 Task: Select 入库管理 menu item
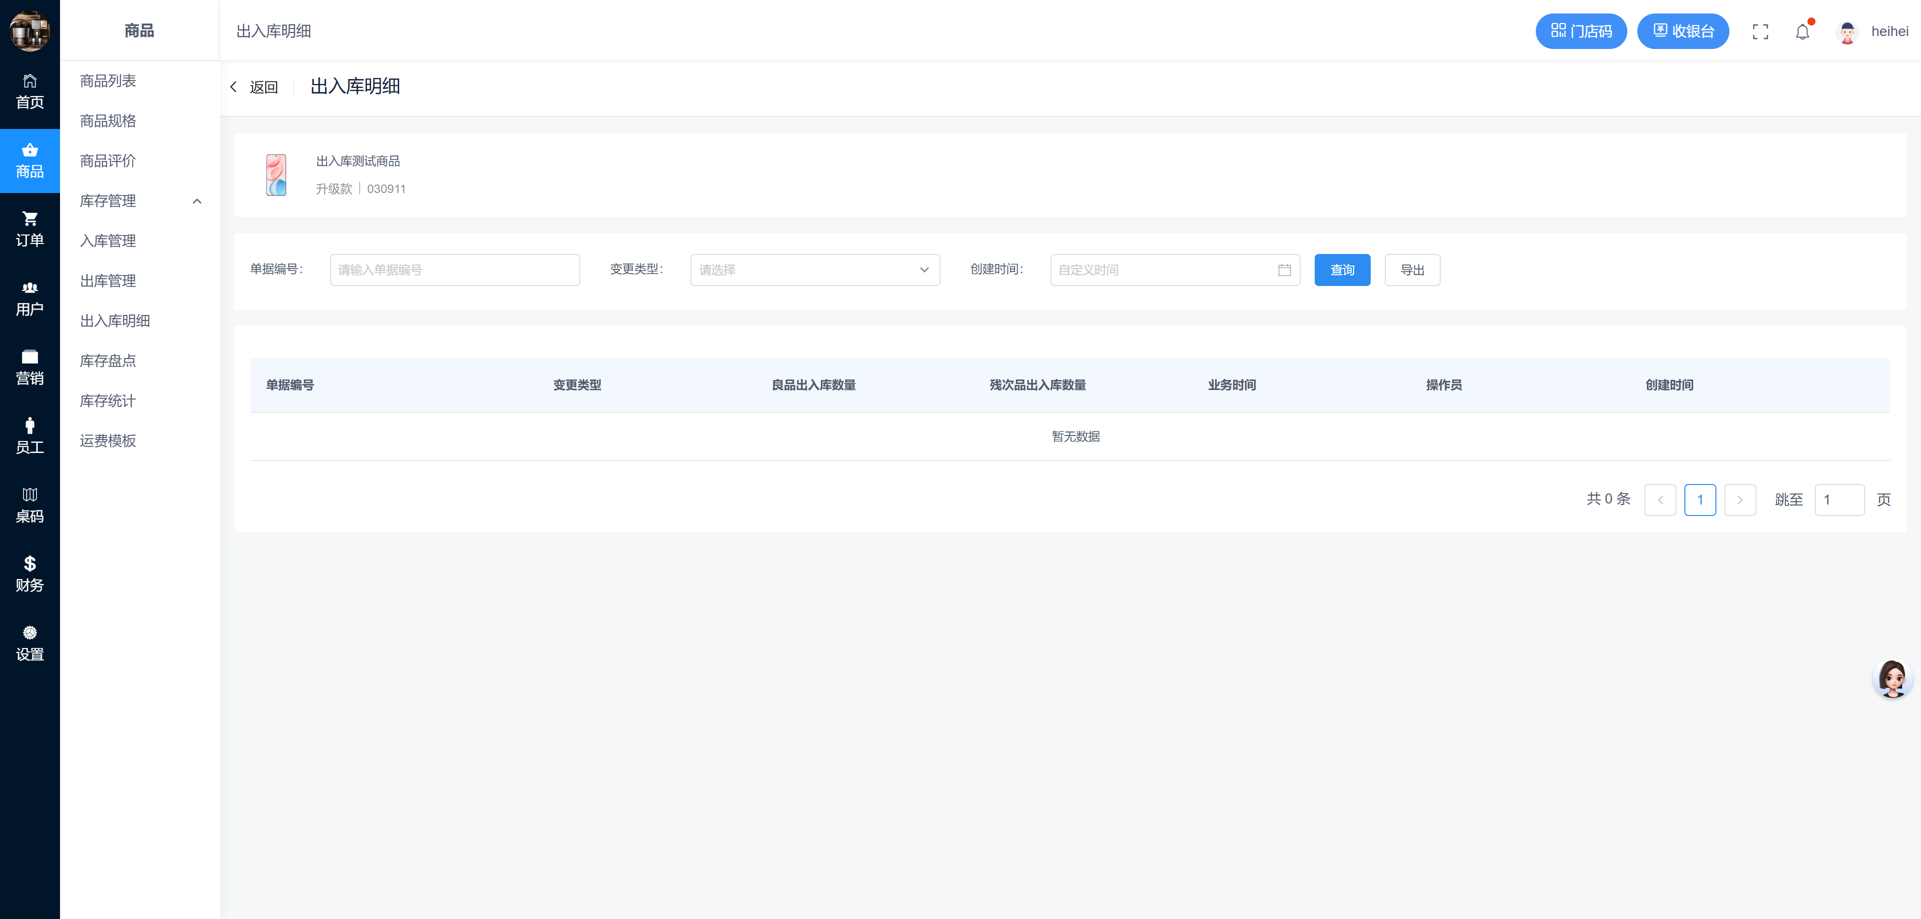pyautogui.click(x=108, y=240)
